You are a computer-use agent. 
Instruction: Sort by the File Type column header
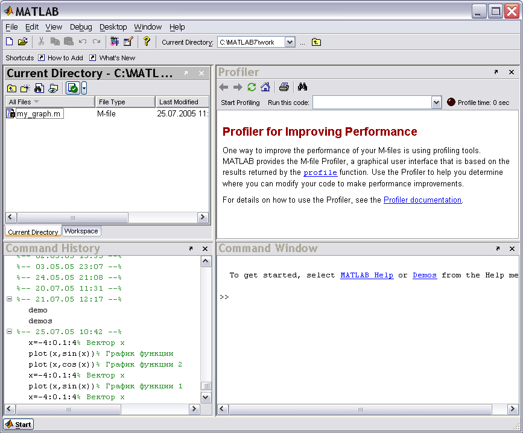(x=125, y=102)
